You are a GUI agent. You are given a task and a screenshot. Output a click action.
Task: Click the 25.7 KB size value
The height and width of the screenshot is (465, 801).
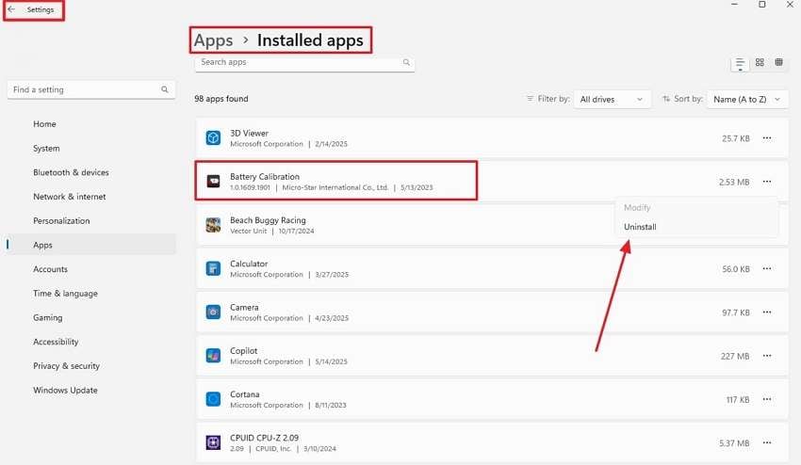tap(736, 138)
